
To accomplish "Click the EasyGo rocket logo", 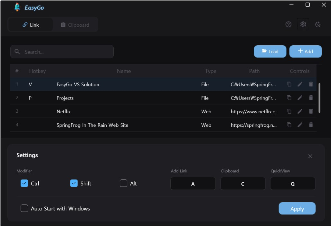I will click(17, 7).
